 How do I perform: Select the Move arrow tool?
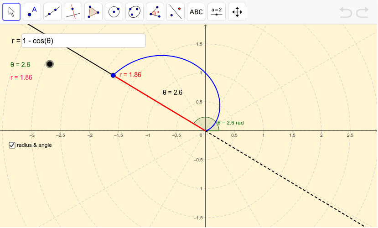click(x=11, y=12)
